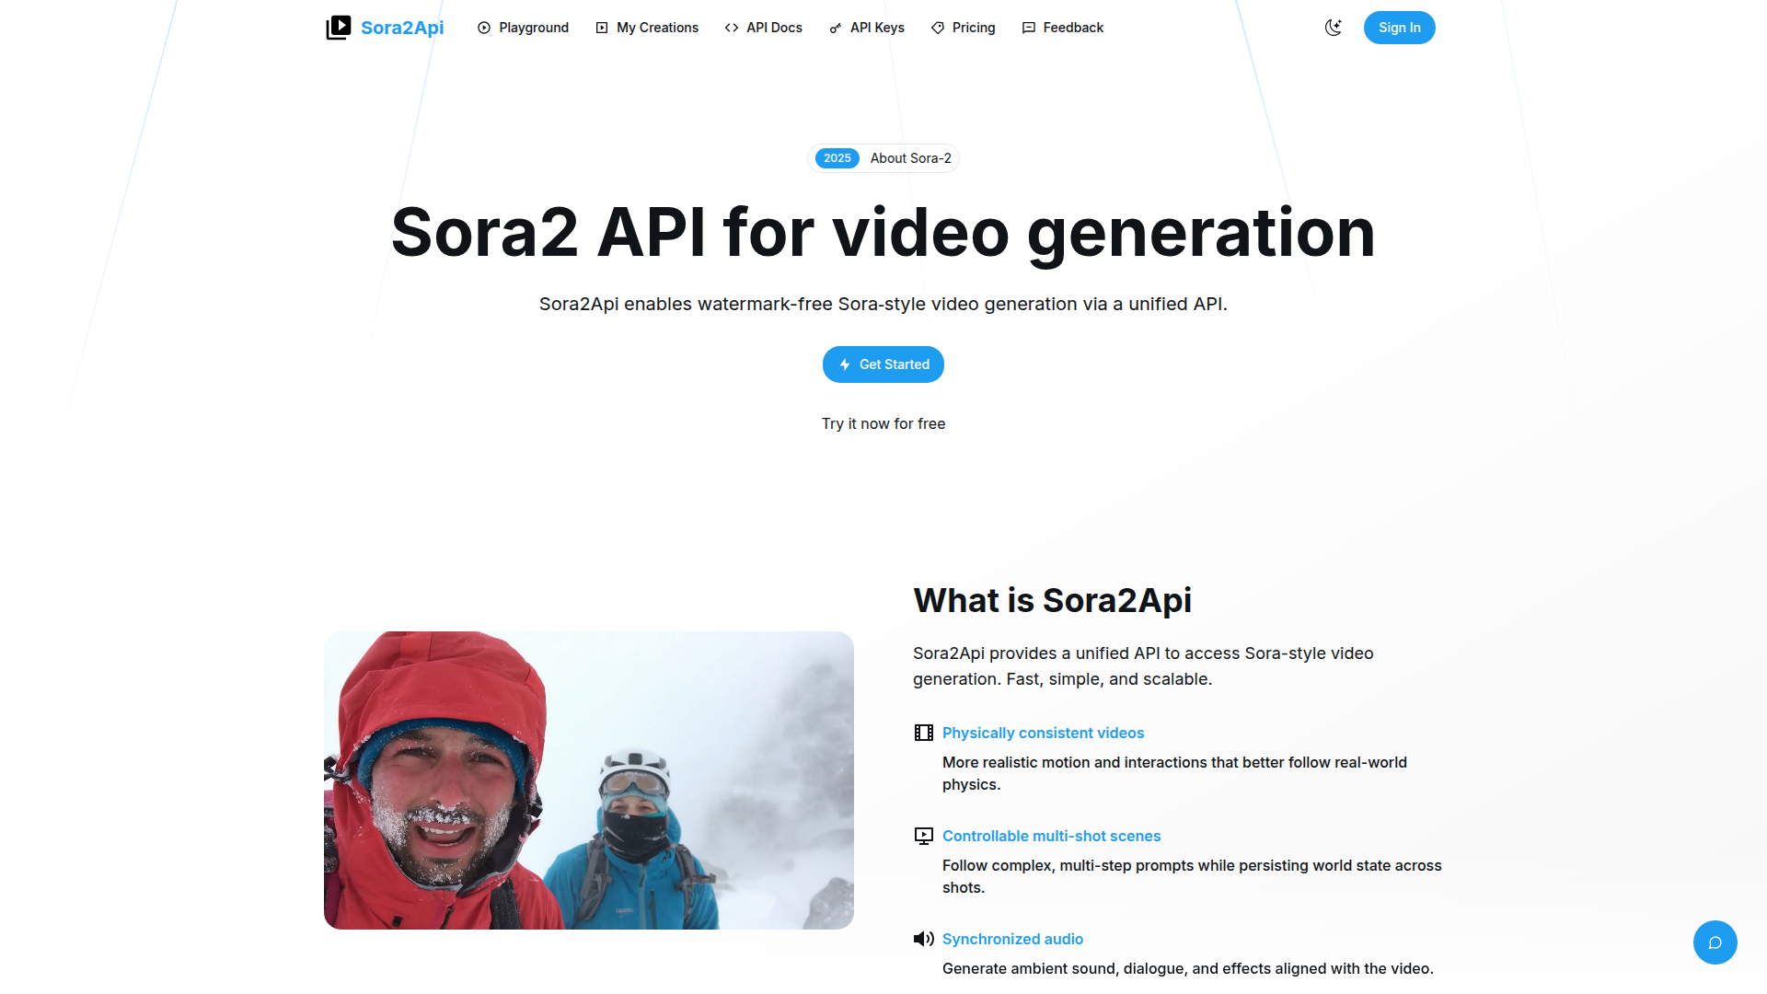Screen dimensions: 1767x994
Task: Open the Playground menu item
Action: point(523,28)
